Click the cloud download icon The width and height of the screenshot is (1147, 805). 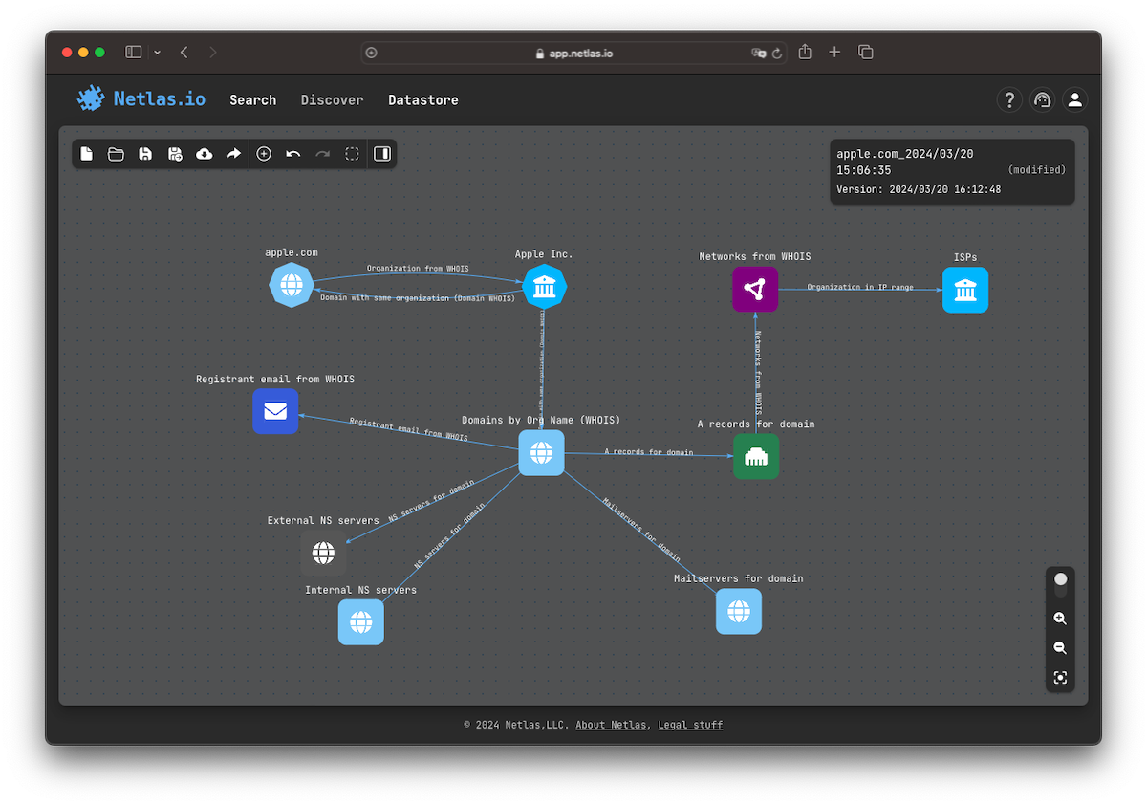click(205, 154)
